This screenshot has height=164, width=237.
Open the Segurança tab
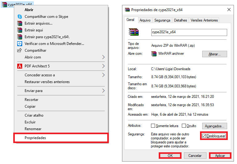coord(162,20)
